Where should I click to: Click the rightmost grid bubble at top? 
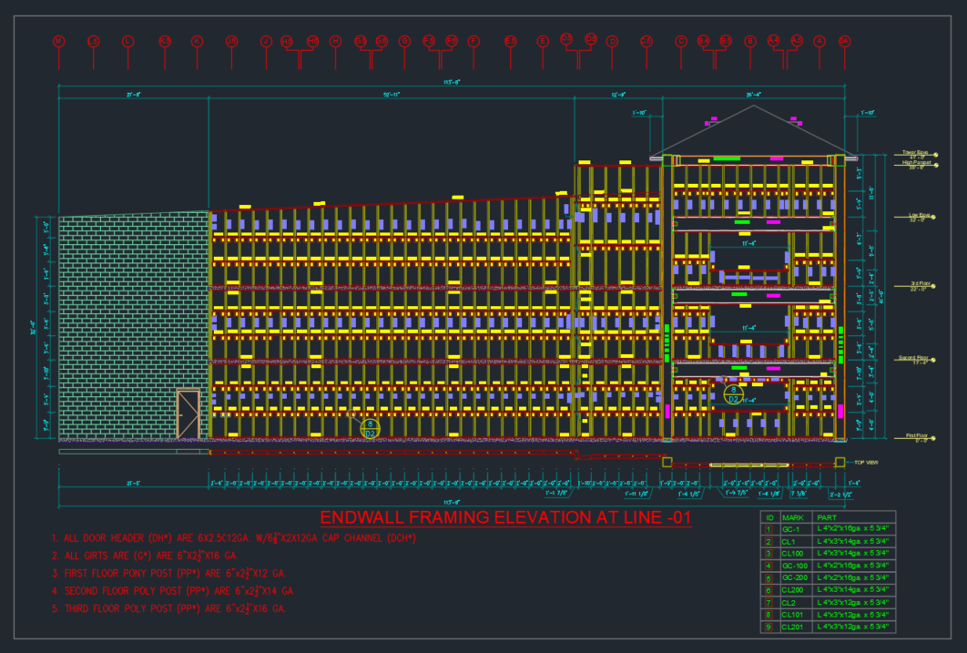pyautogui.click(x=844, y=41)
